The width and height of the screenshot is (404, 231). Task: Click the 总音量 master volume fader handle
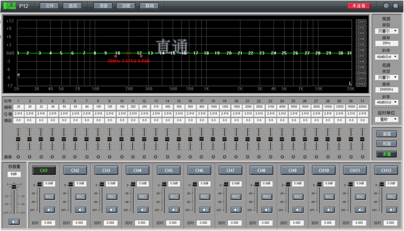[x=14, y=186]
